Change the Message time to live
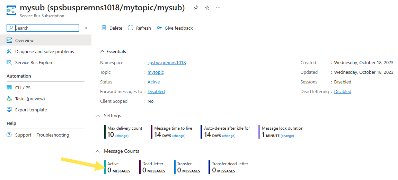 click(x=179, y=136)
